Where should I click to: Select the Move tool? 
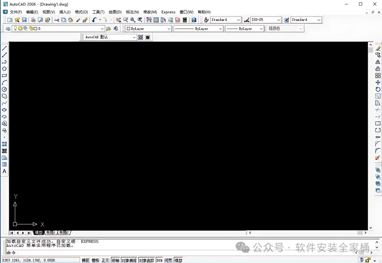pos(378,83)
